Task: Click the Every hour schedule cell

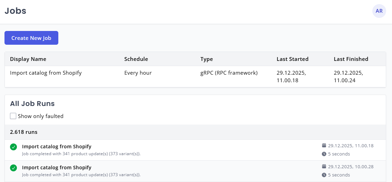Action: [x=138, y=73]
